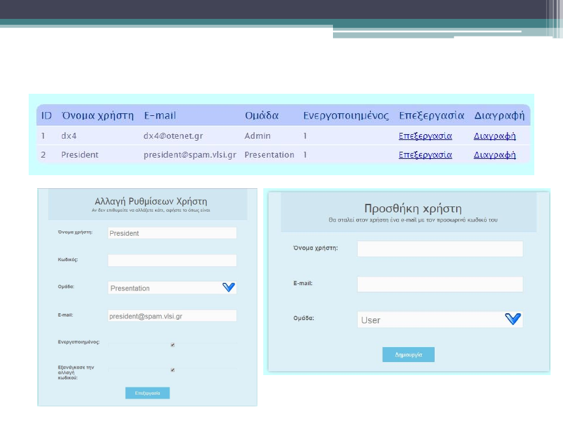Click the ID column header
Viewport: 563px width, 422px height.
coord(46,115)
